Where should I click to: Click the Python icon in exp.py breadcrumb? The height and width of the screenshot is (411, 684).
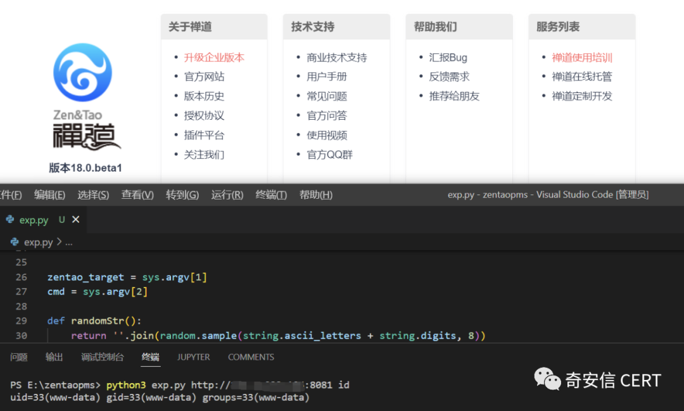(15, 242)
